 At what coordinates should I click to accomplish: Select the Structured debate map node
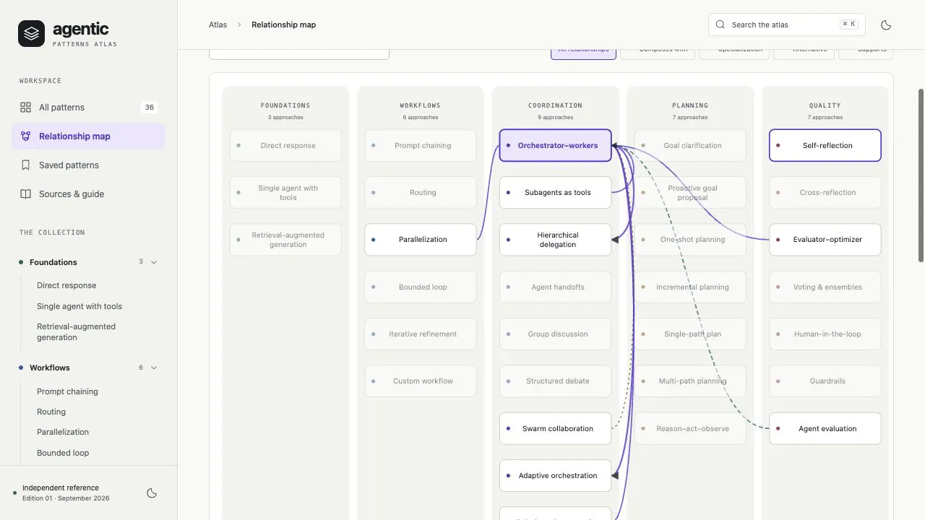[x=555, y=381]
